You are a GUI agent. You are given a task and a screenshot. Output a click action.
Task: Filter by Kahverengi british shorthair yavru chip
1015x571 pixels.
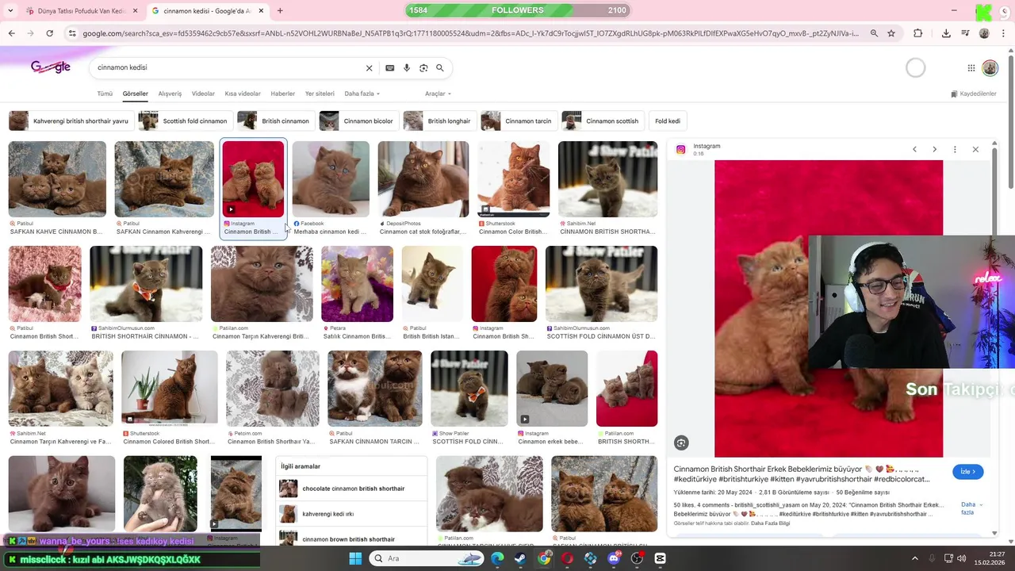pyautogui.click(x=70, y=121)
